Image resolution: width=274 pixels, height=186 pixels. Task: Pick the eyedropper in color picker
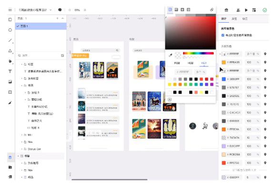[171, 55]
